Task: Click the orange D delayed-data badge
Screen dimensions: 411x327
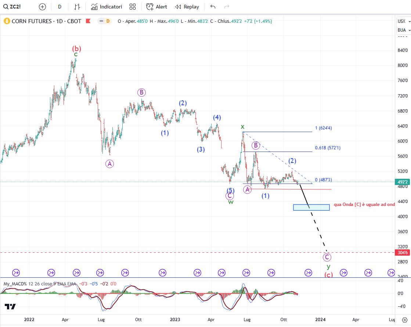Action: [x=108, y=21]
